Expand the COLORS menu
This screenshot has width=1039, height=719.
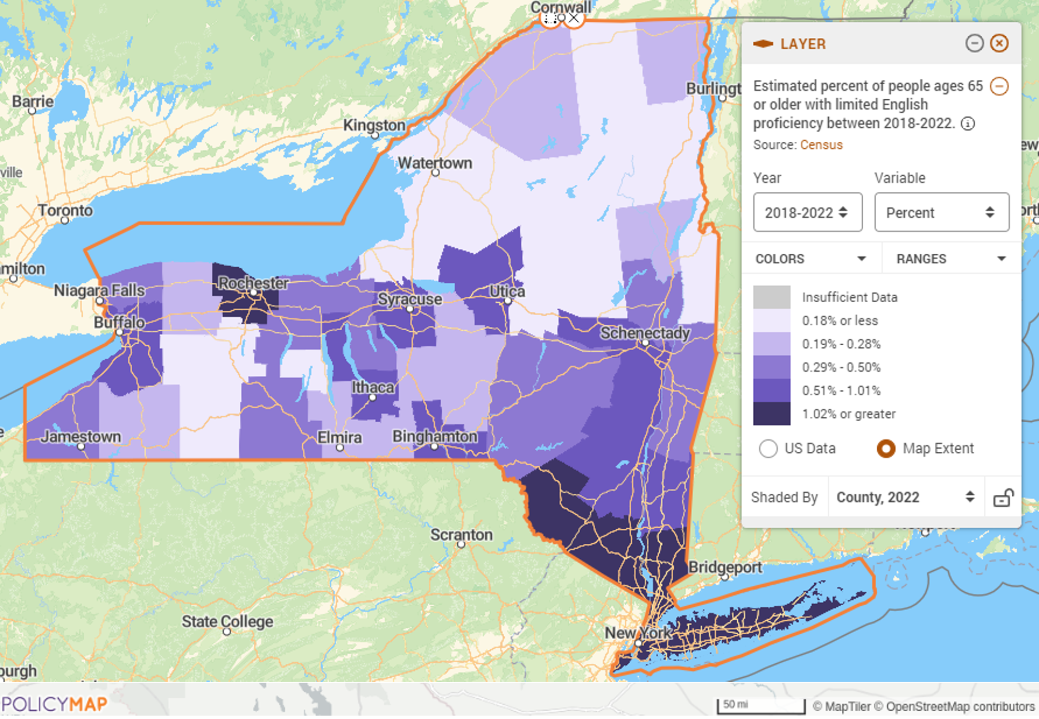[x=811, y=259]
